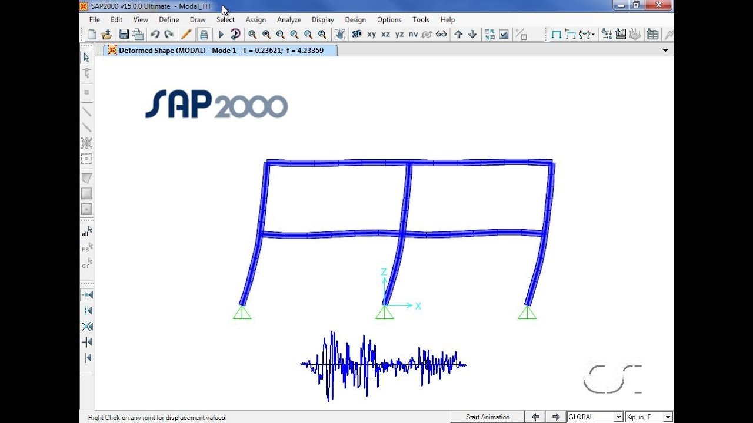Click the left pinned support joint
The height and width of the screenshot is (423, 753).
[242, 312]
